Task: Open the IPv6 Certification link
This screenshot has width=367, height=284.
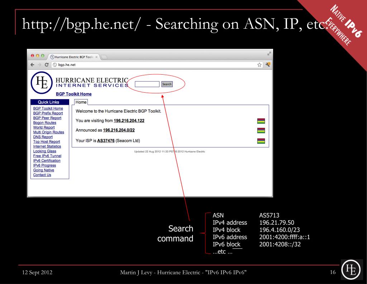Action: (x=47, y=160)
